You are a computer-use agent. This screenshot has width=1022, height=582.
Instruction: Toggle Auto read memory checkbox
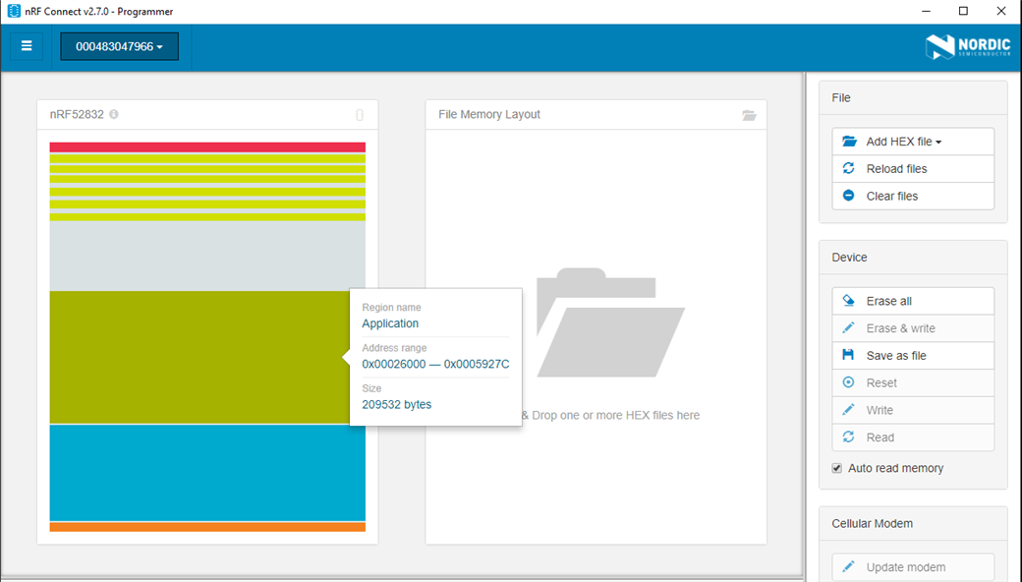tap(837, 468)
